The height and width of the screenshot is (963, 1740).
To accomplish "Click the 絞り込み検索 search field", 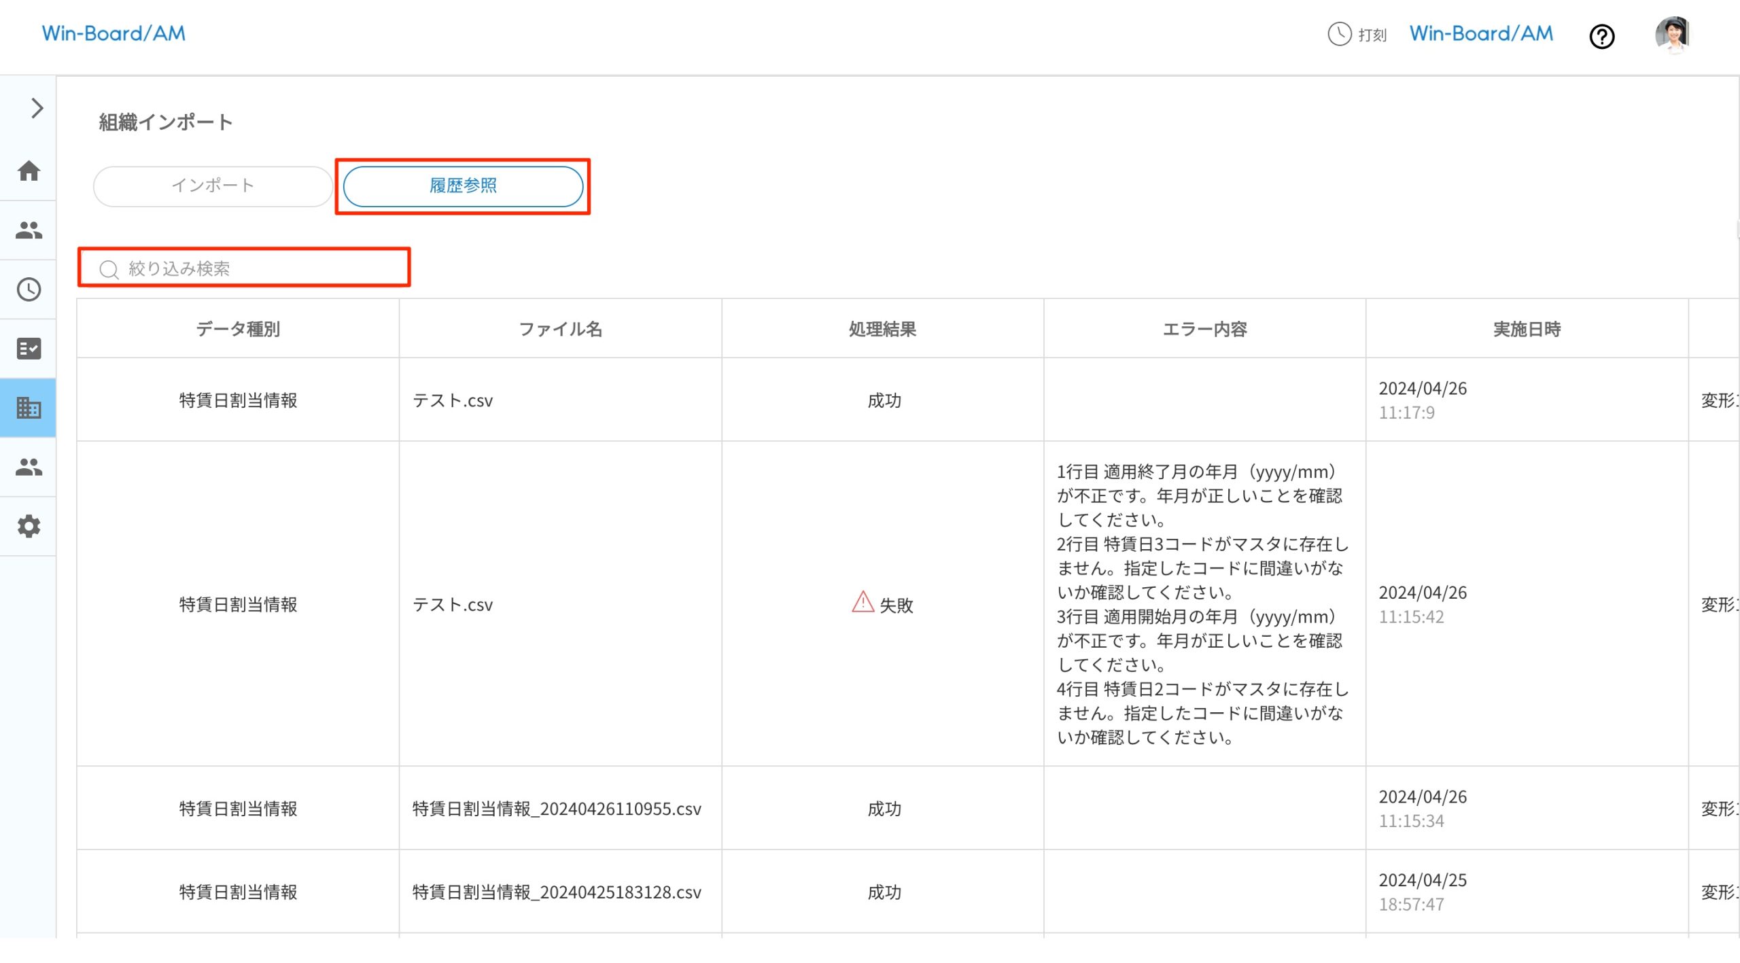I will pyautogui.click(x=245, y=268).
